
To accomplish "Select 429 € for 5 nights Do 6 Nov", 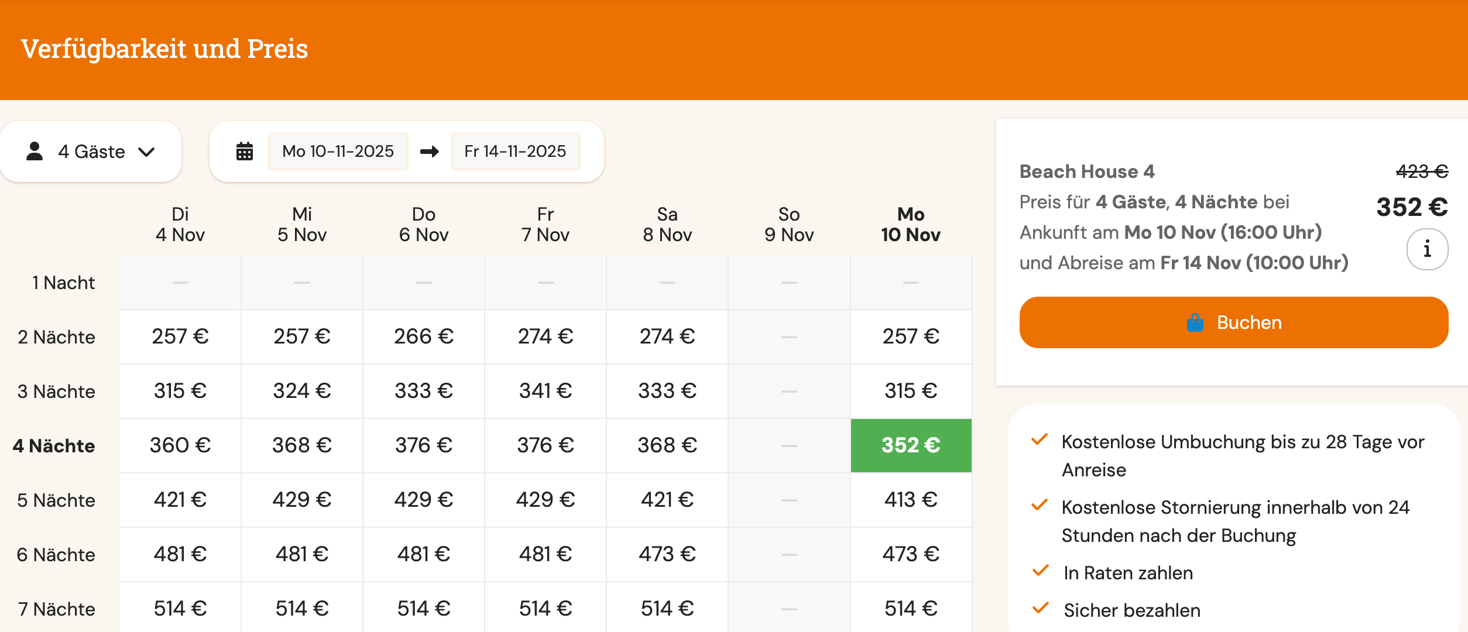I will coord(424,500).
